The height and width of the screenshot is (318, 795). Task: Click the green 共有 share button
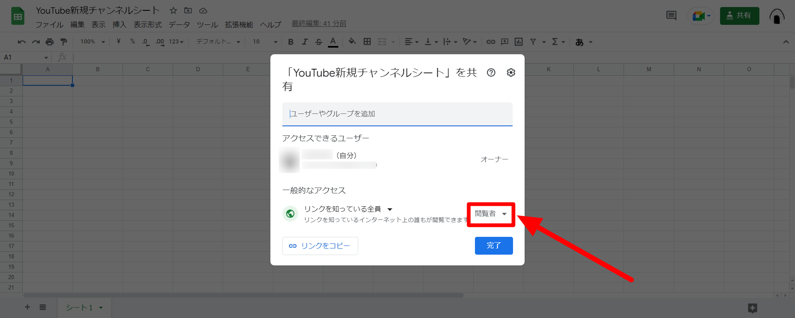tap(740, 16)
